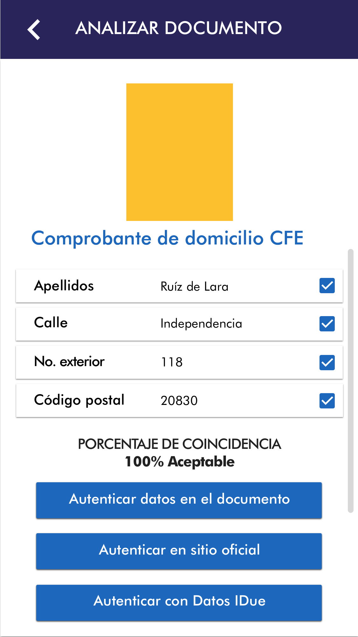Click the 100% Aceptable match text
358x637 pixels.
click(x=179, y=462)
